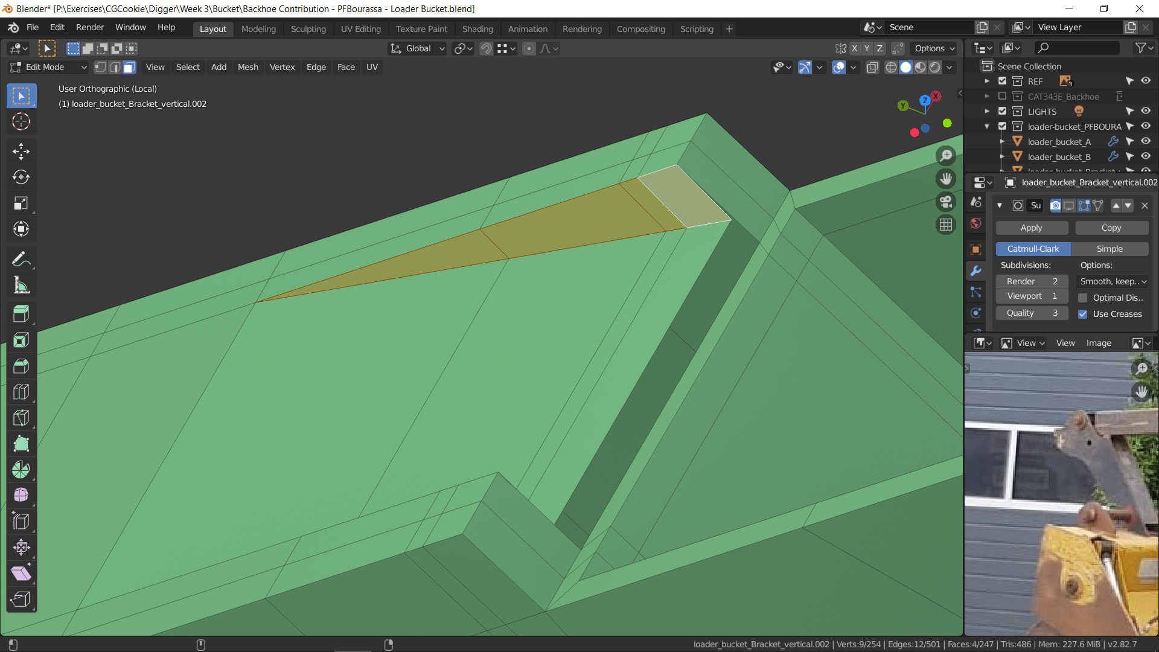
Task: Switch to the UV Editing workspace tab
Action: [x=360, y=29]
